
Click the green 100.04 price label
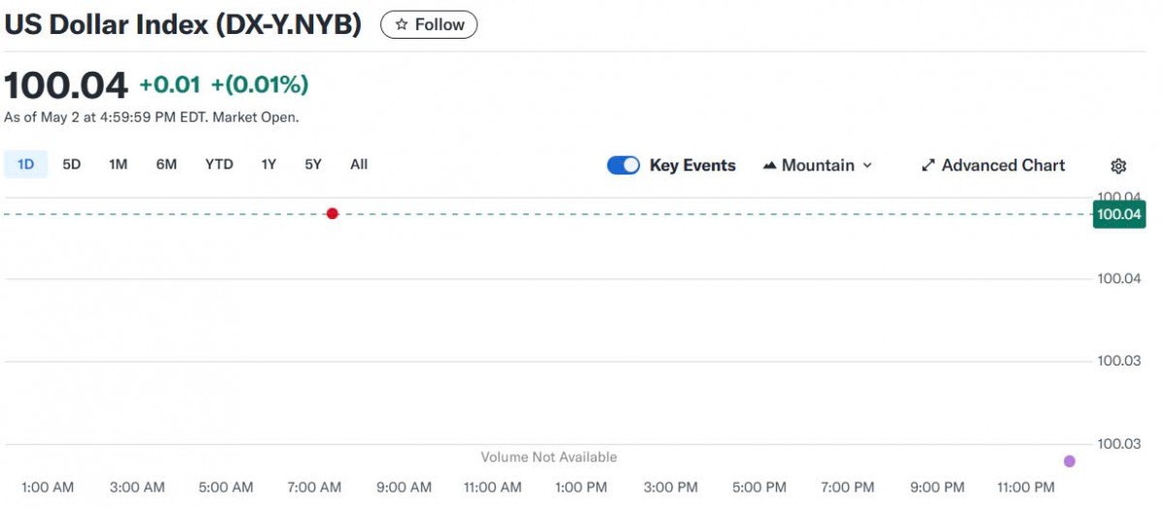pyautogui.click(x=1118, y=214)
